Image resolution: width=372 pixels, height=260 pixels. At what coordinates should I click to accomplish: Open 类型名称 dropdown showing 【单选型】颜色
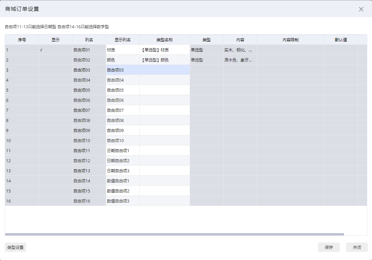coord(165,60)
